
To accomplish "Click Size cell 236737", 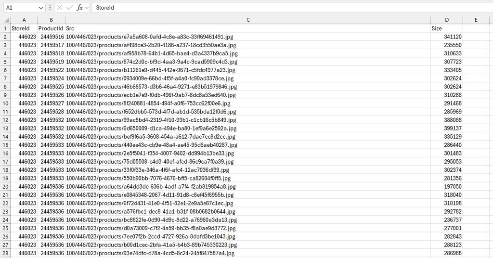I will point(446,220).
